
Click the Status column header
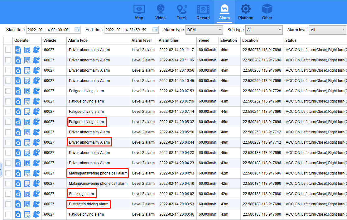(x=315, y=41)
